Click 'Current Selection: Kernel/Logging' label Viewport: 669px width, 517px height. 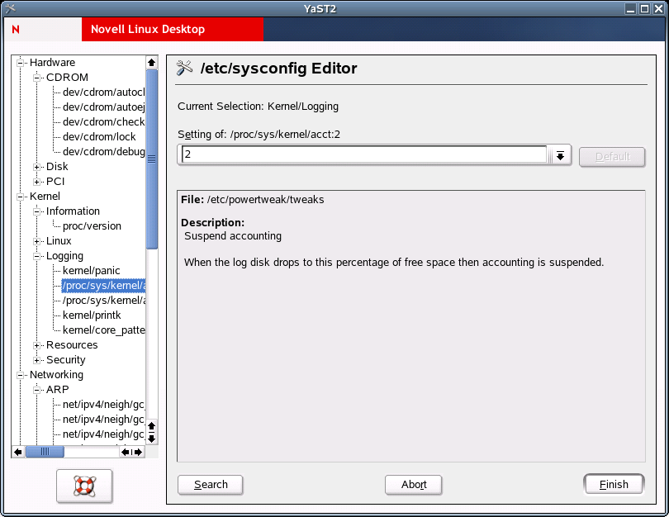(x=259, y=107)
